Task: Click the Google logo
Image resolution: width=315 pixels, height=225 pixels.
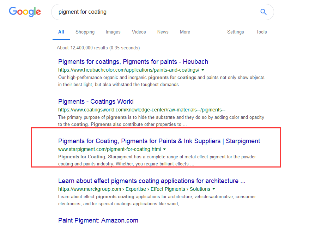Action: click(x=25, y=12)
